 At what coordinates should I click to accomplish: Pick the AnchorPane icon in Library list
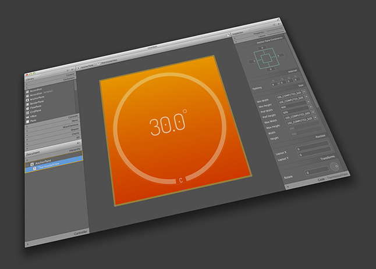(x=27, y=100)
